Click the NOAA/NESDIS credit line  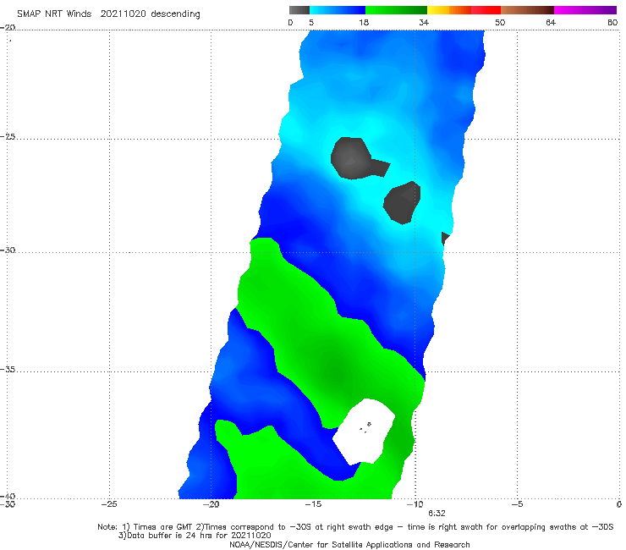coord(349,544)
